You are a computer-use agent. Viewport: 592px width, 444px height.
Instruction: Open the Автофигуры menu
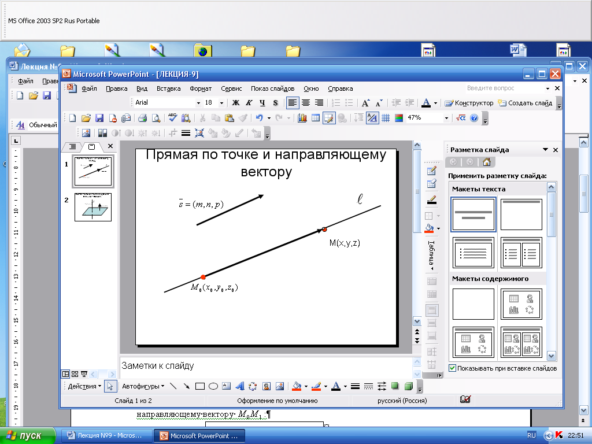143,386
